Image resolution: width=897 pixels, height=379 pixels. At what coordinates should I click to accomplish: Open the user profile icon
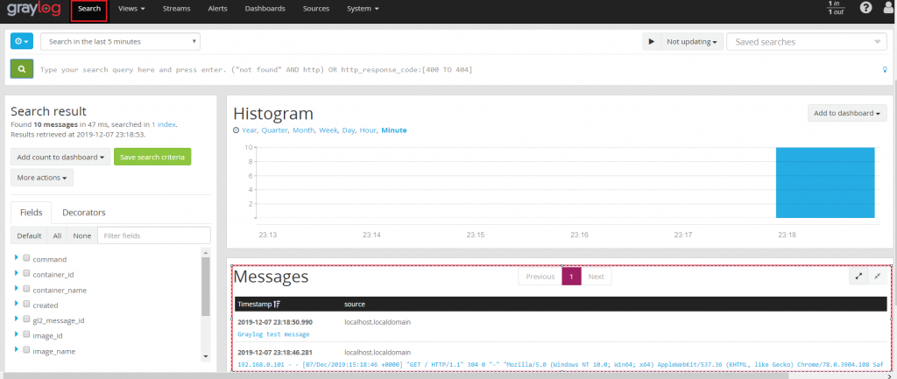click(x=890, y=9)
